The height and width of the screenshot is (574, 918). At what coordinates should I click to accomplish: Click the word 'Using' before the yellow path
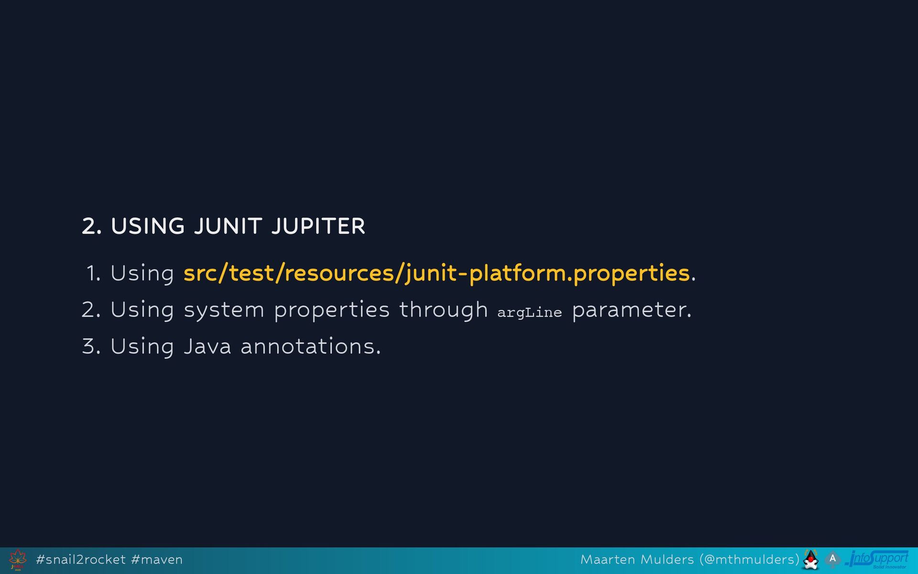point(142,274)
